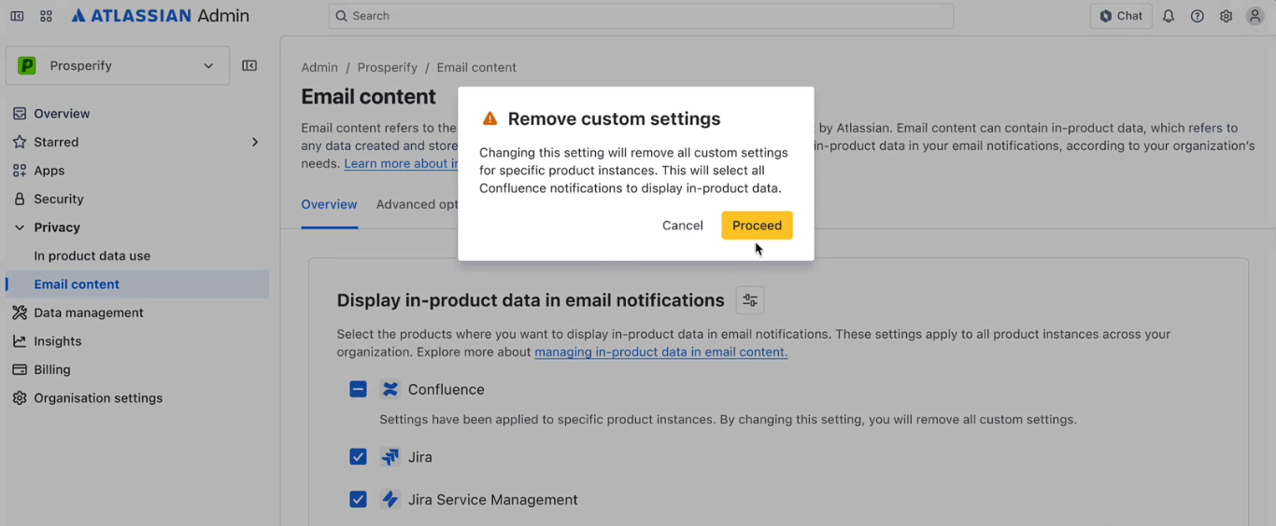Screen dimensions: 1276x526
Task: Open the Learn more about link
Action: pos(401,163)
